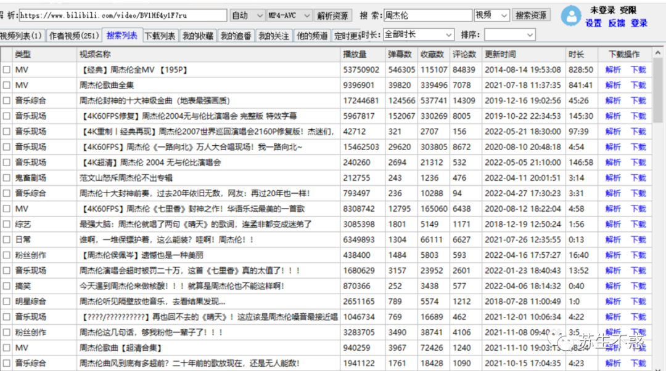Click the 登录 login link
666x371 pixels.
pyautogui.click(x=639, y=23)
